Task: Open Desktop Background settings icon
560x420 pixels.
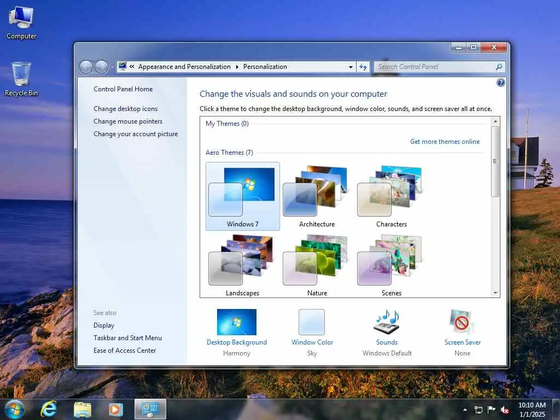Action: 236,322
